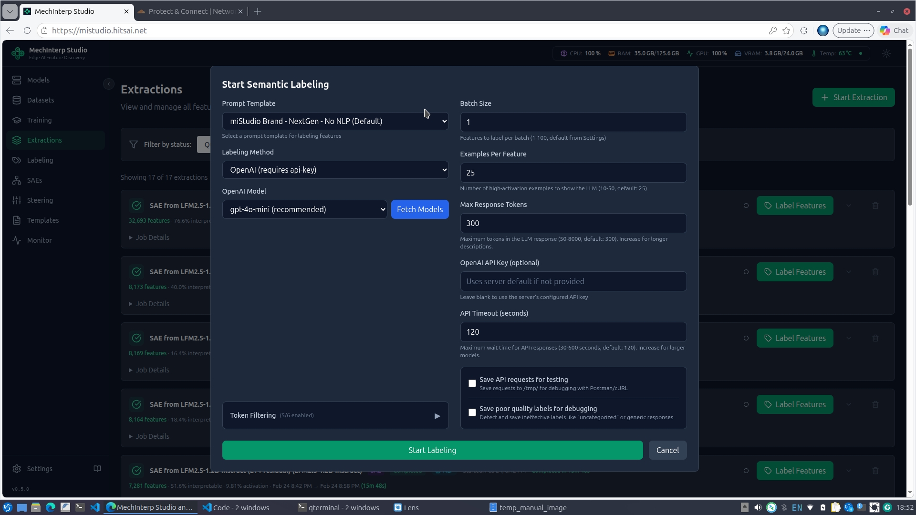Expand Job Details under 8,169 features

pos(149,370)
